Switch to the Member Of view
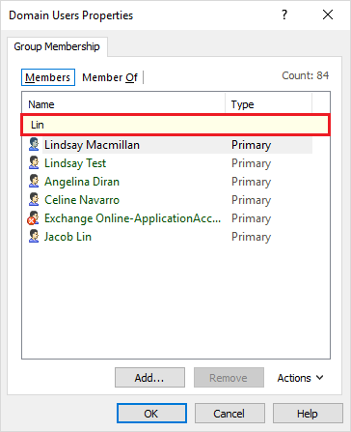This screenshot has width=351, height=432. tap(110, 77)
